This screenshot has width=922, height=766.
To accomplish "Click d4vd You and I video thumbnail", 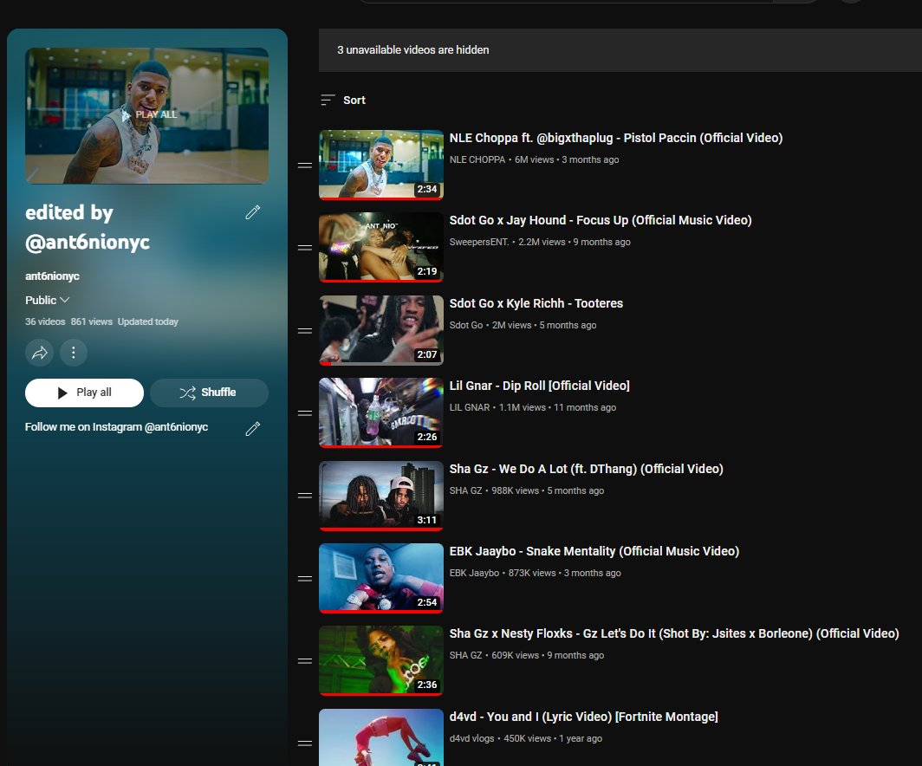I will coord(381,737).
